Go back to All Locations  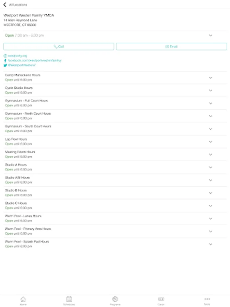point(5,4)
